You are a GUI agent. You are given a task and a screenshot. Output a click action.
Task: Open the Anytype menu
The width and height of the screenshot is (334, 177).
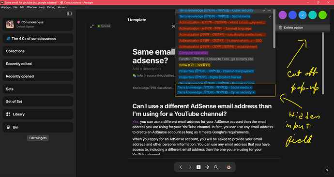point(6,7)
